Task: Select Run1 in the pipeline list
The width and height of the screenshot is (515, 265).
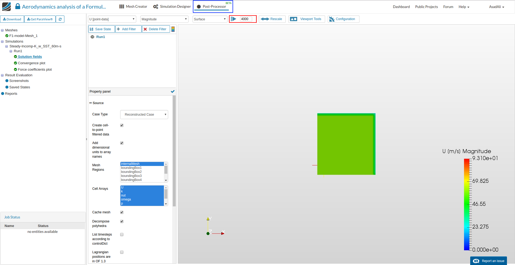Action: (x=101, y=37)
